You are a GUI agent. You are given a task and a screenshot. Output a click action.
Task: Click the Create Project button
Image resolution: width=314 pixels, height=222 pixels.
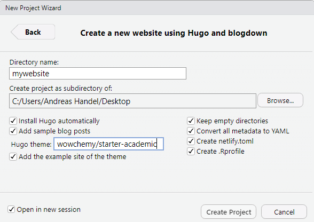[x=229, y=212]
